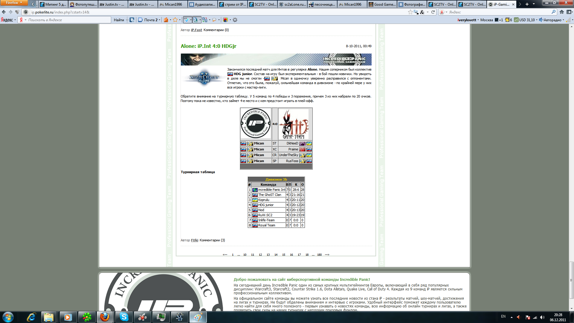This screenshot has height=323, width=574.
Task: Show hidden tray icons arrow
Action: (x=512, y=317)
